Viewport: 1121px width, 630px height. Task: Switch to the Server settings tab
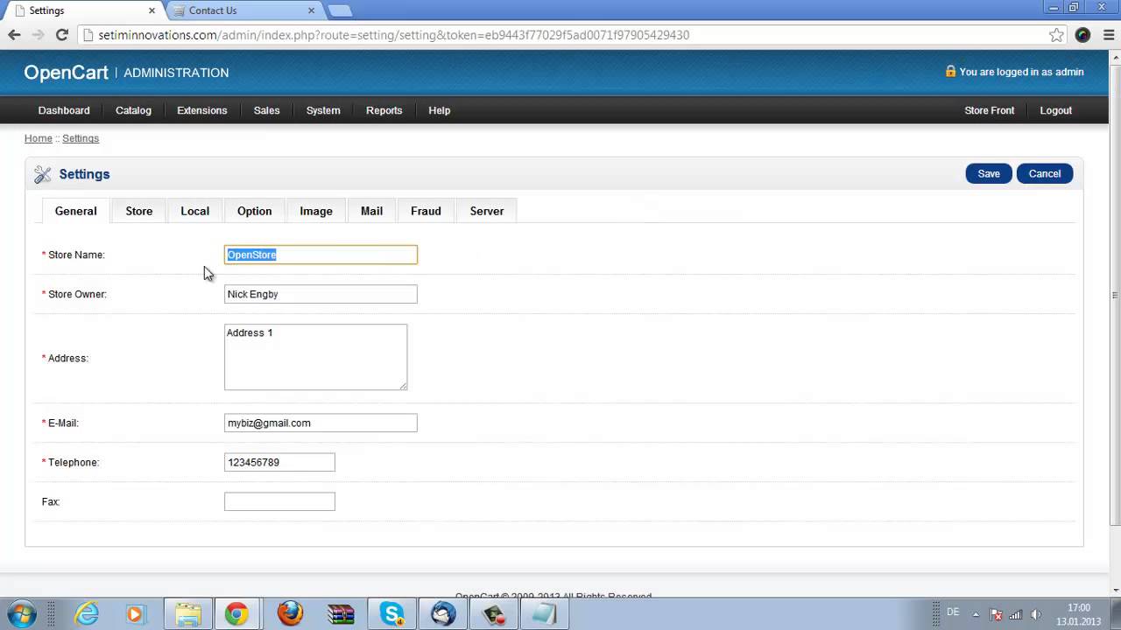(487, 211)
